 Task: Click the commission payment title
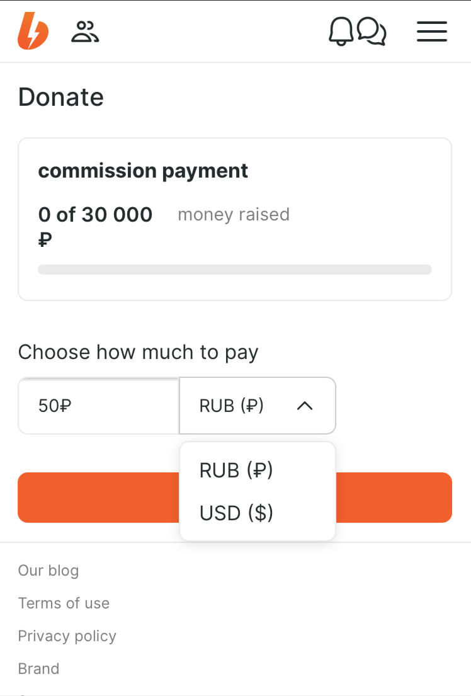[x=143, y=171]
